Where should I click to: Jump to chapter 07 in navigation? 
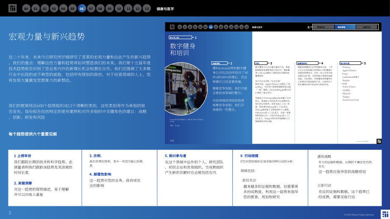click(91, 9)
